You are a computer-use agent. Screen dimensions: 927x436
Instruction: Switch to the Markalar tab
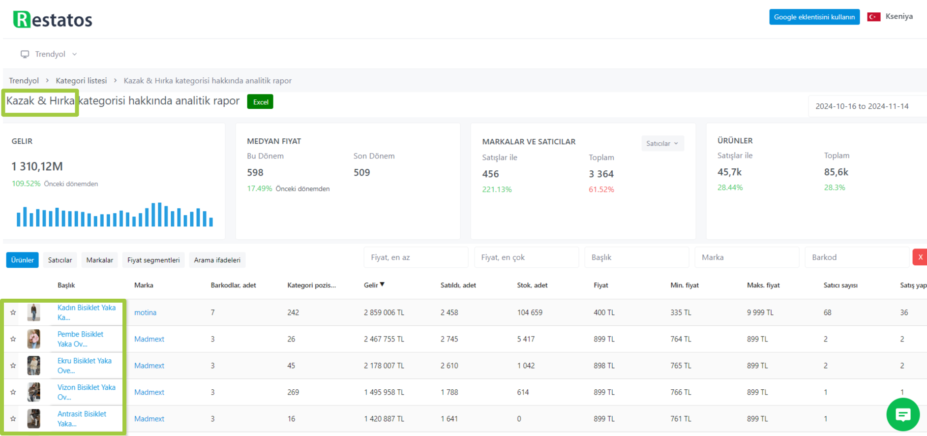pos(100,260)
